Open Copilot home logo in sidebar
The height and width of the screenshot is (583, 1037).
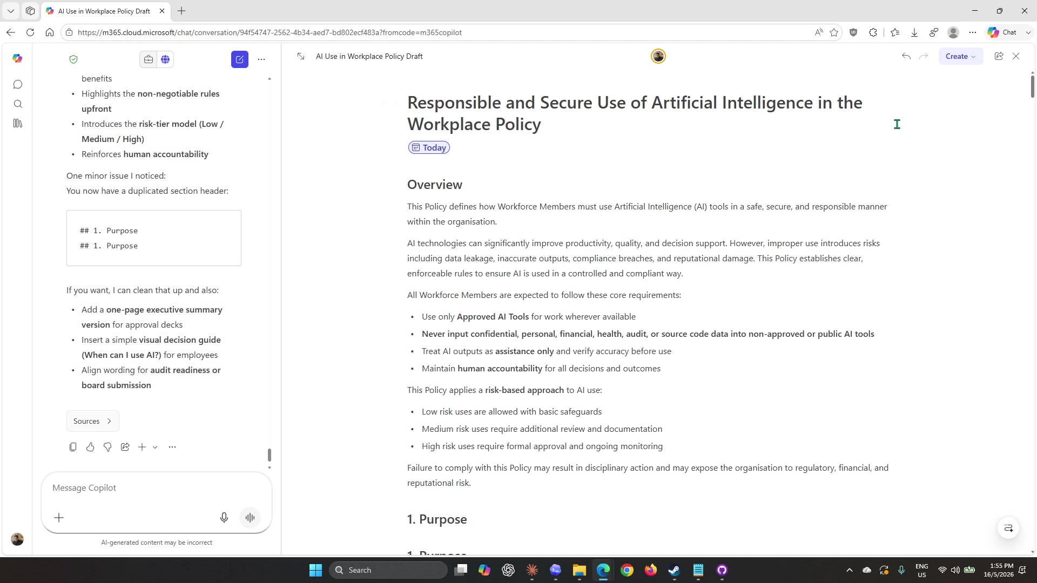17,58
